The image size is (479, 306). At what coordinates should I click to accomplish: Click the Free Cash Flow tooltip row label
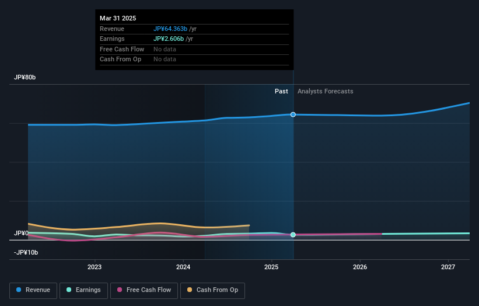coord(122,49)
